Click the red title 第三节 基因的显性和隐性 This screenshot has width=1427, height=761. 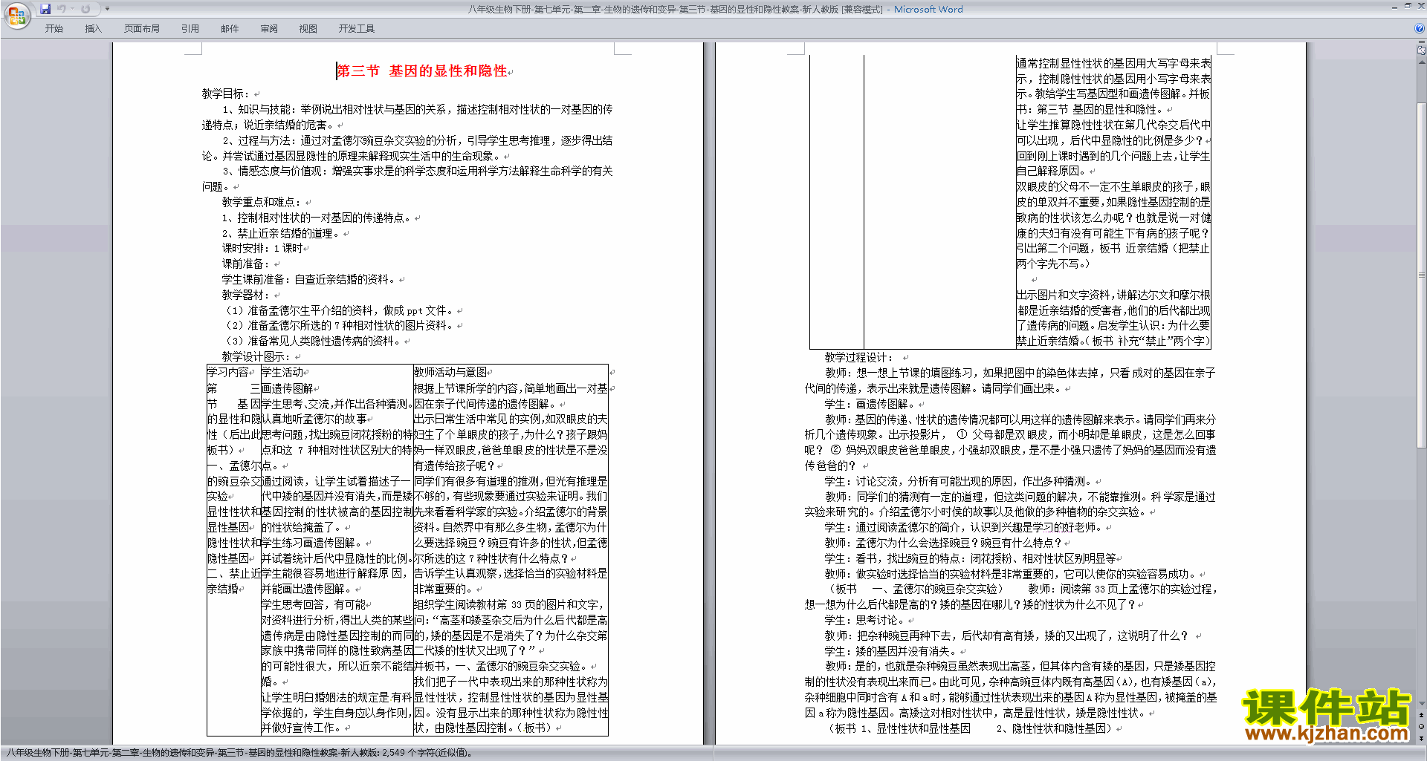pyautogui.click(x=422, y=71)
